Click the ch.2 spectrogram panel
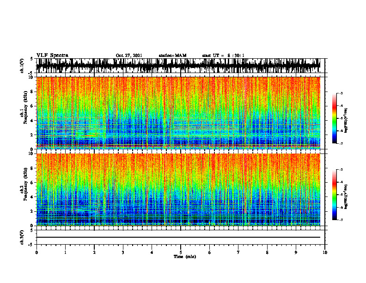This screenshot has width=366, height=283. click(x=178, y=190)
